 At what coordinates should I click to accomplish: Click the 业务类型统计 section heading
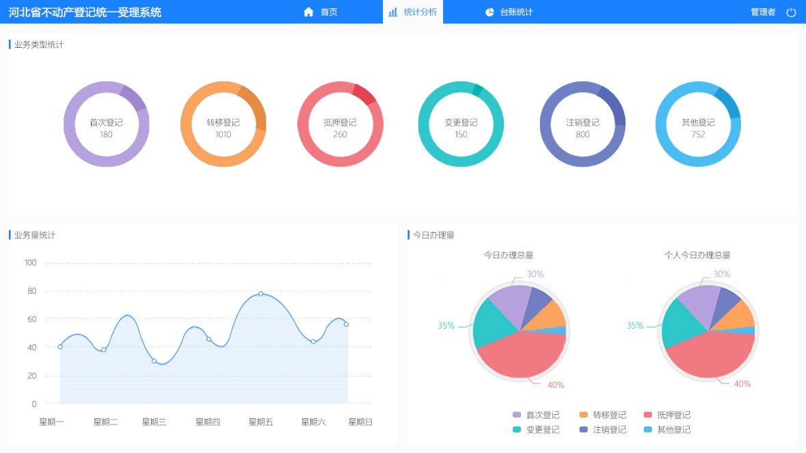pyautogui.click(x=39, y=44)
